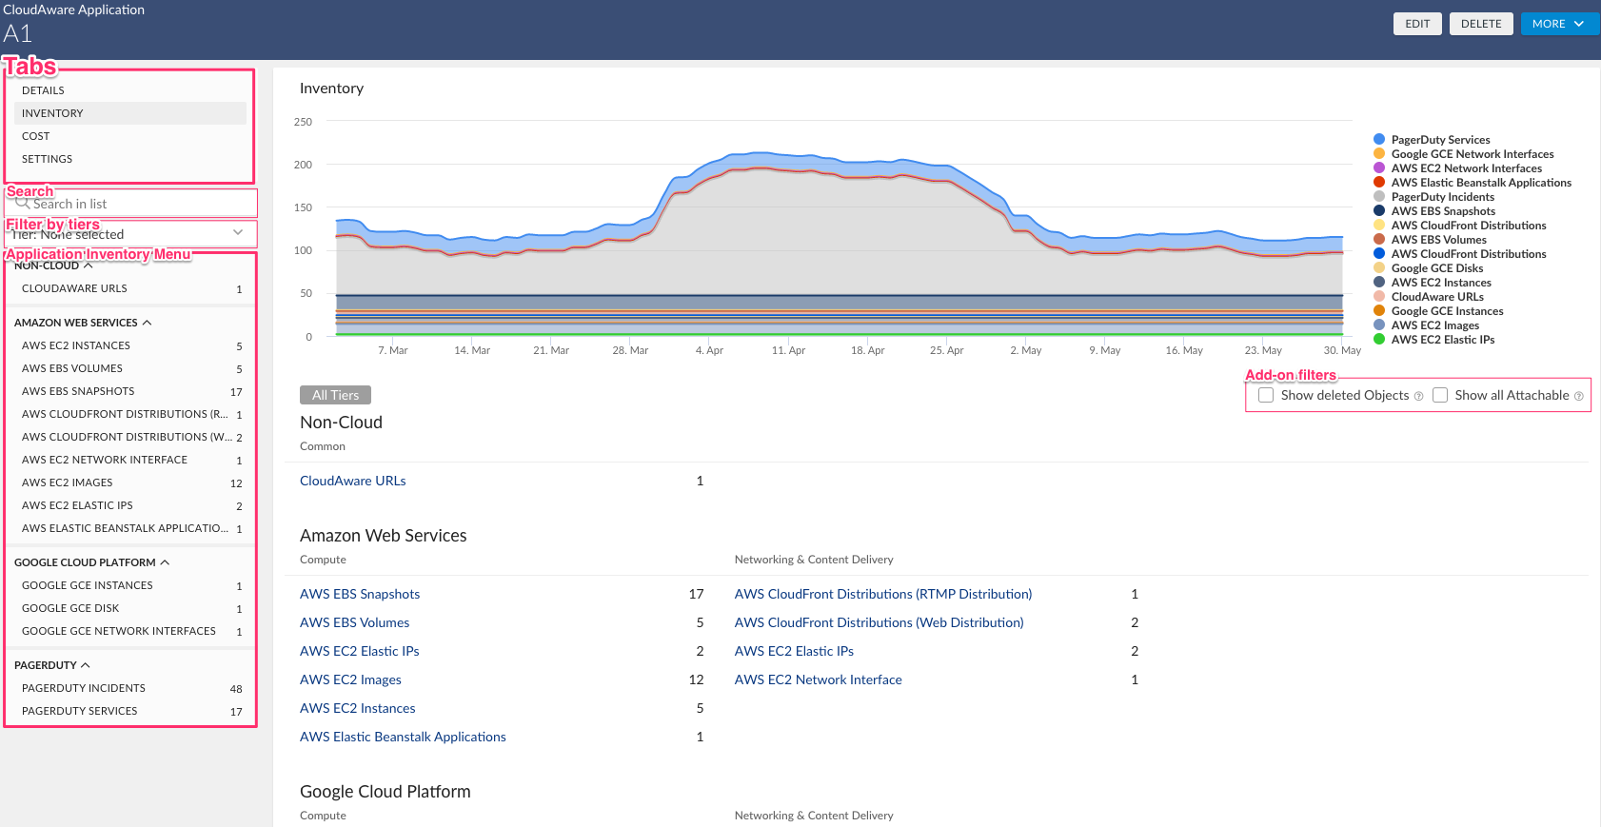The image size is (1601, 827).
Task: Click AWS EBS Volumes legend label
Action: [1439, 239]
